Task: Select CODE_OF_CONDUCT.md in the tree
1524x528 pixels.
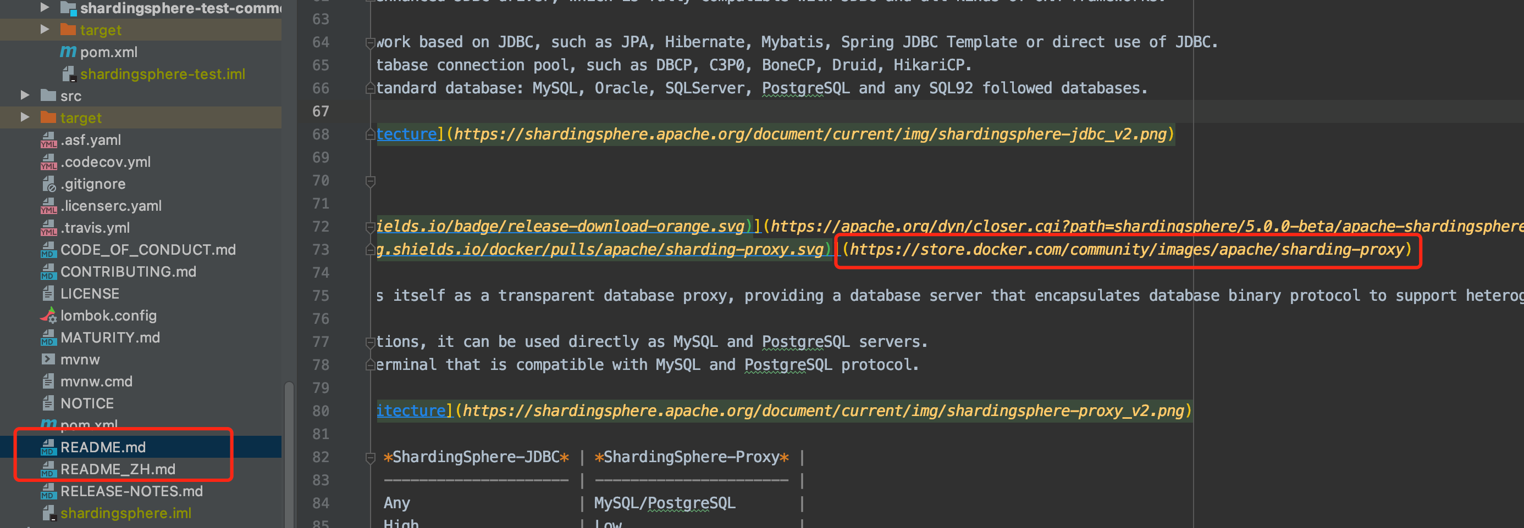Action: tap(148, 250)
